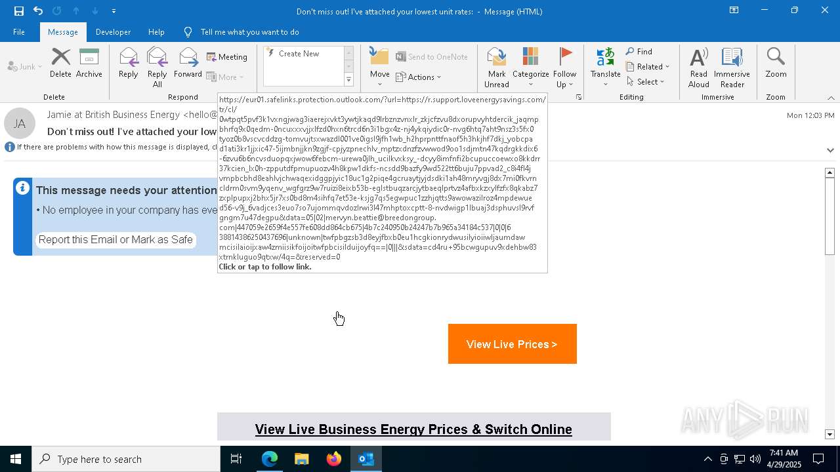Image resolution: width=840 pixels, height=472 pixels.
Task: Forward this email
Action: [x=188, y=63]
